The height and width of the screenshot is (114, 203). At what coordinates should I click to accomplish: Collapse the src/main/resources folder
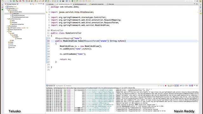7,19
